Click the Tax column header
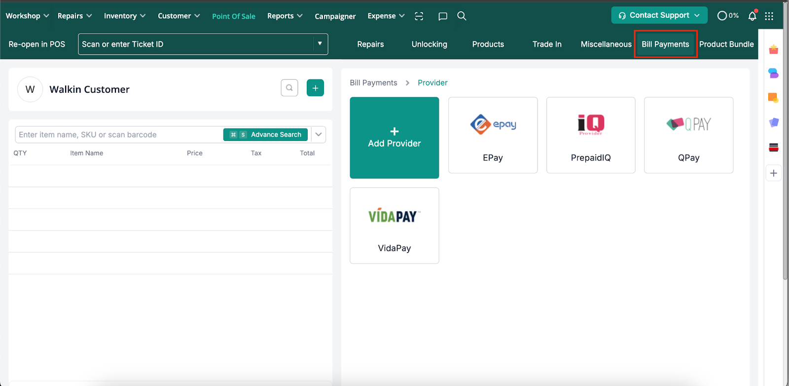 coord(256,153)
